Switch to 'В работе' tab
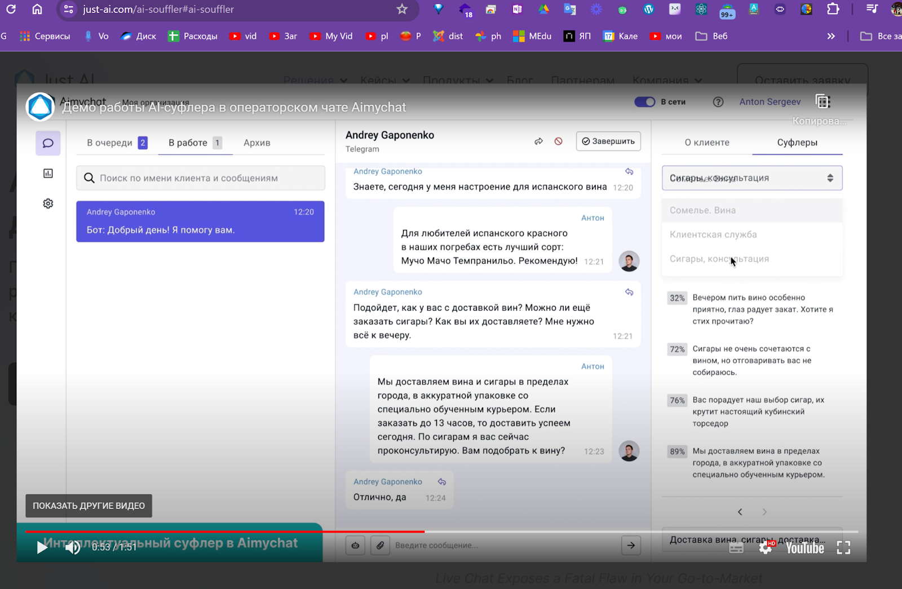This screenshot has width=902, height=589. (x=195, y=143)
